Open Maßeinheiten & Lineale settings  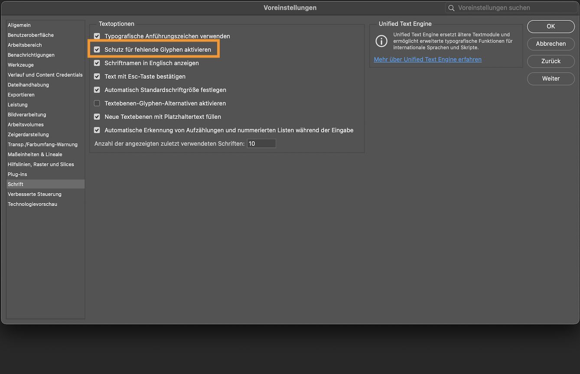pos(46,155)
